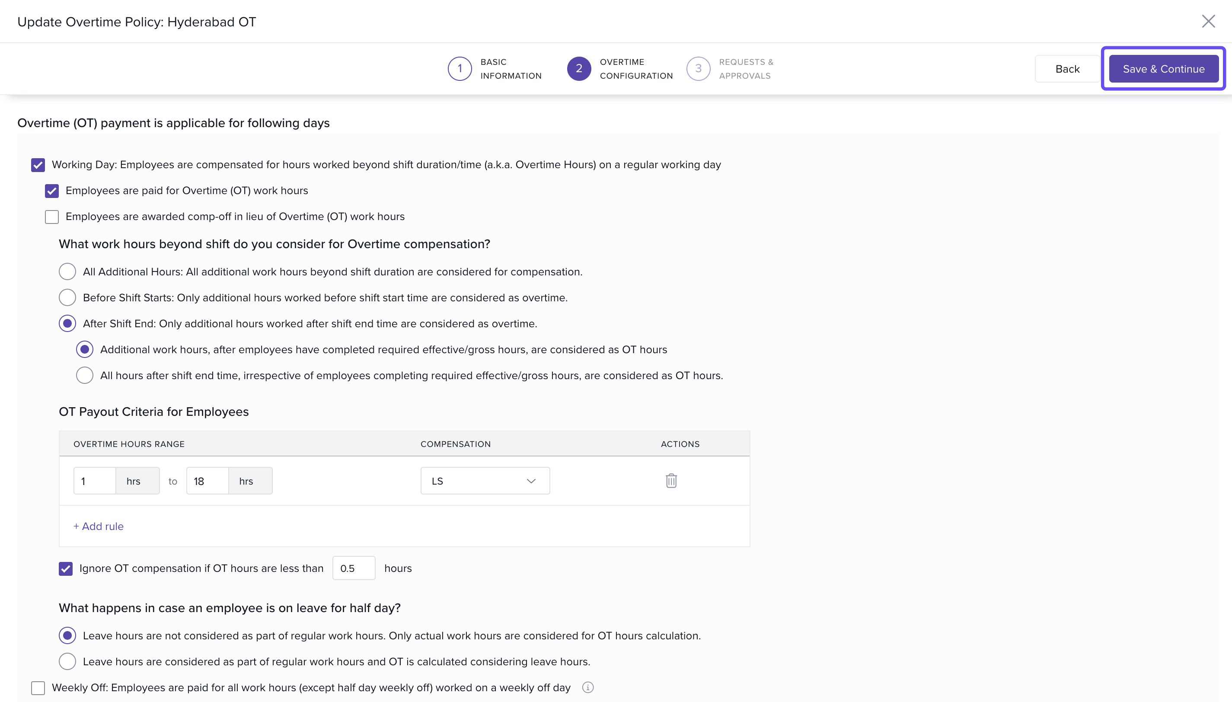Toggle Ignore OT compensation checkbox
Image resolution: width=1232 pixels, height=702 pixels.
(x=66, y=568)
